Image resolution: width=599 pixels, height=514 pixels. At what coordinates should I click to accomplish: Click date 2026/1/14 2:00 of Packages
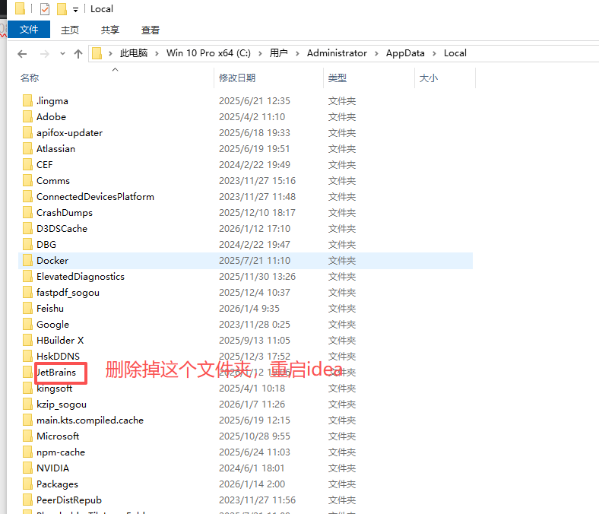(x=252, y=484)
